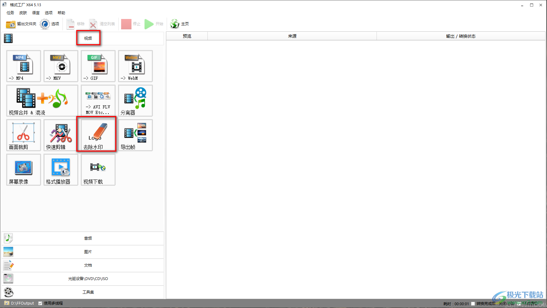Click the 耗时 : 00:00:01 elapsed time
Screen dimensions: 547x308
click(456, 304)
